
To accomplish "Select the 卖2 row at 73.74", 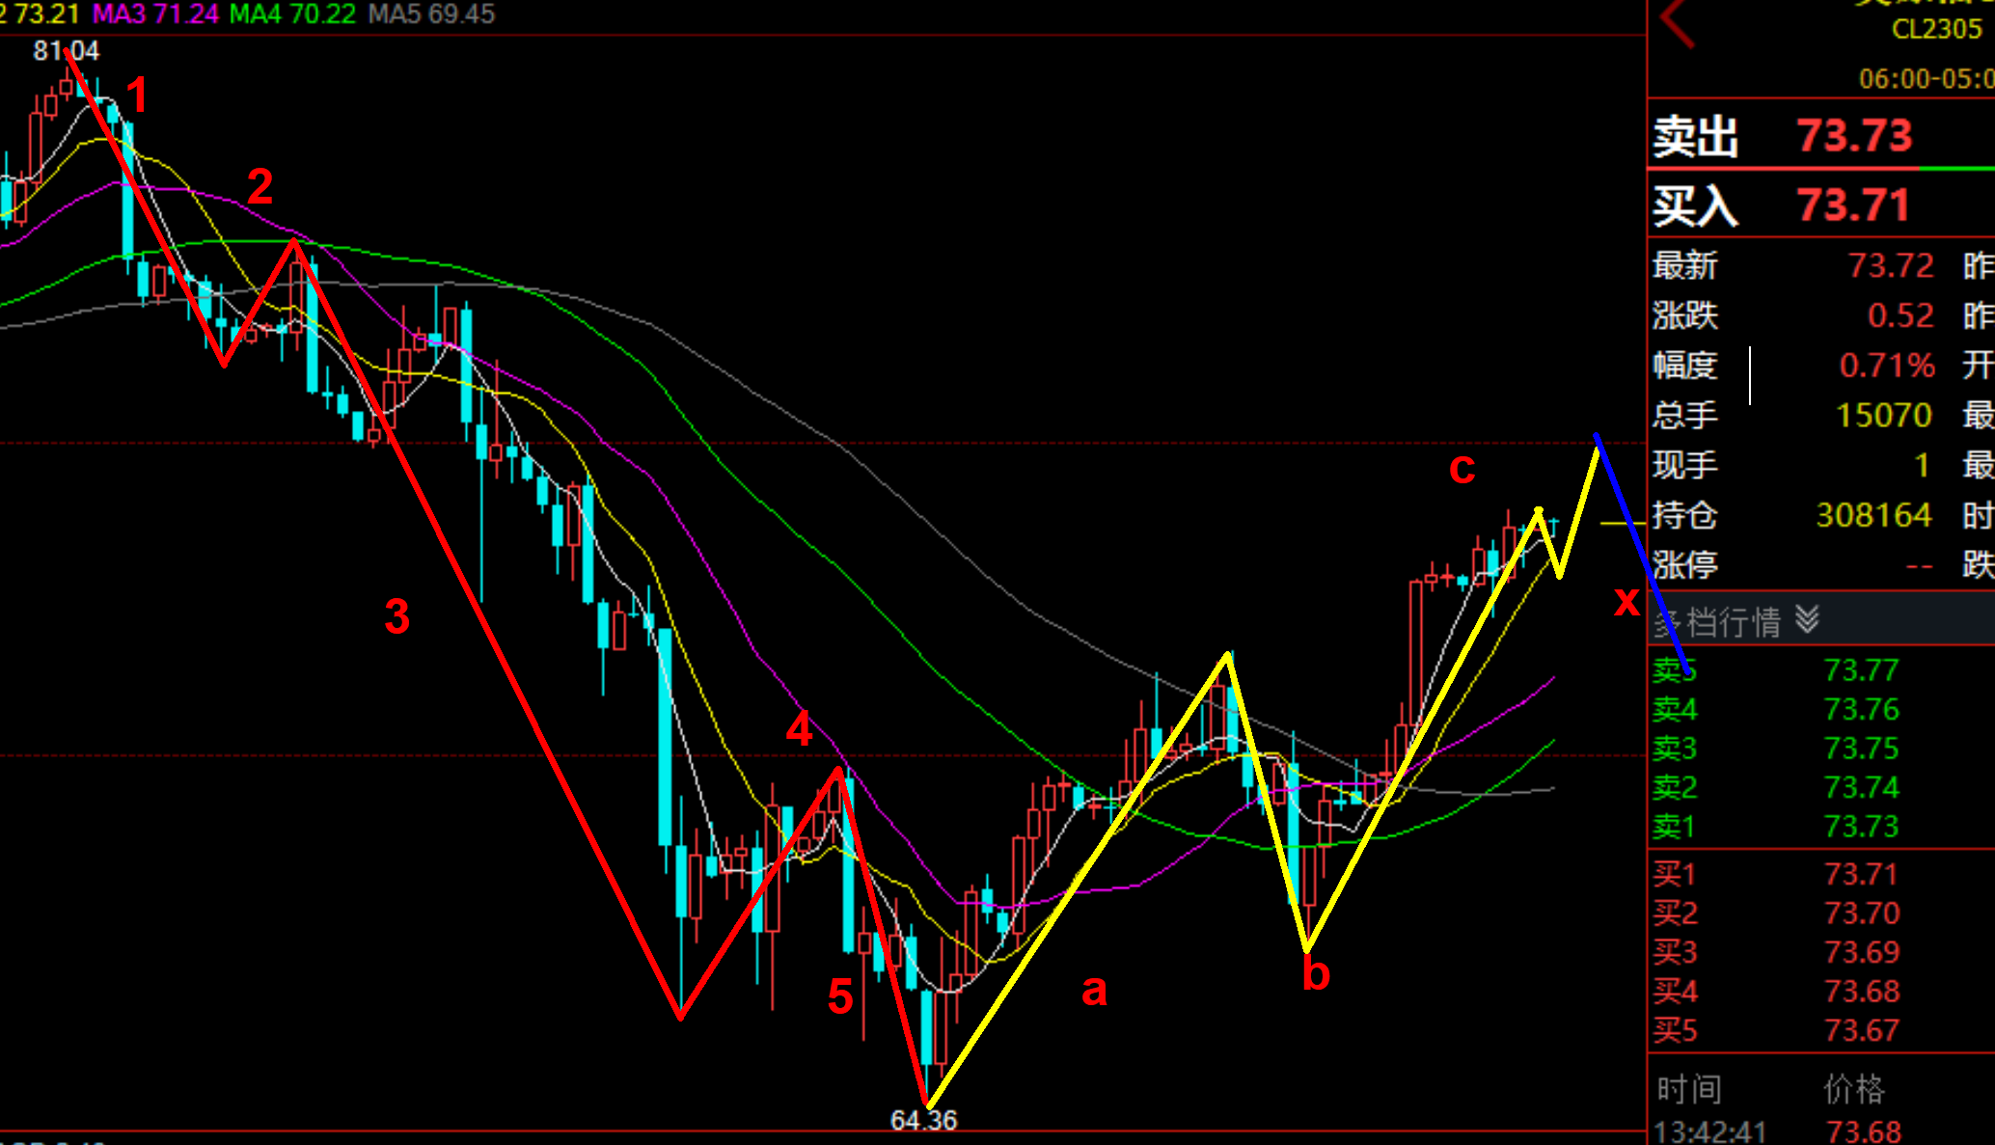I will point(1820,788).
